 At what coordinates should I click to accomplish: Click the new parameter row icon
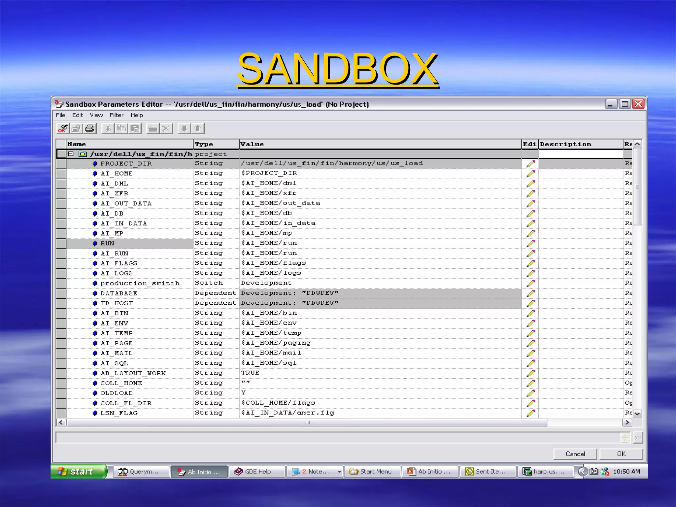point(153,128)
